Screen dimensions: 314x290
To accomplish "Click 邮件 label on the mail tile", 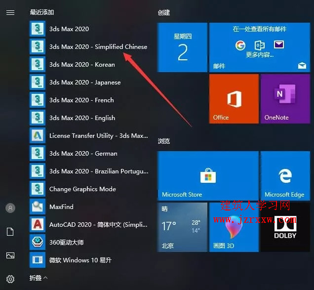I will (219, 66).
